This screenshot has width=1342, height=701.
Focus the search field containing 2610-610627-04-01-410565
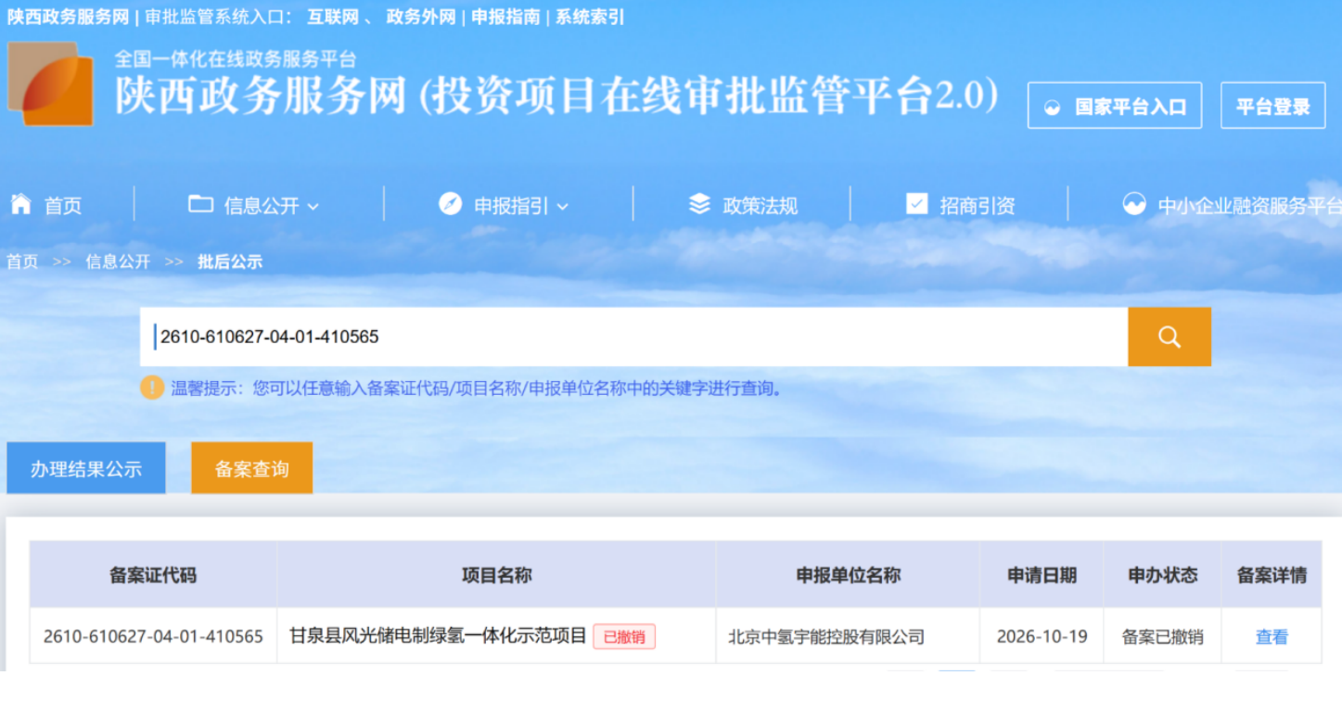[634, 337]
